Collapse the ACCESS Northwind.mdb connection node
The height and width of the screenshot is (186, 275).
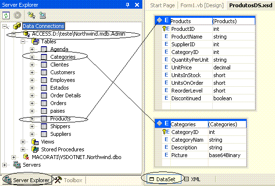(14, 34)
